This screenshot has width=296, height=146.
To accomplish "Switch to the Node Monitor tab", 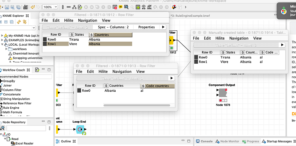I will point(227,141).
